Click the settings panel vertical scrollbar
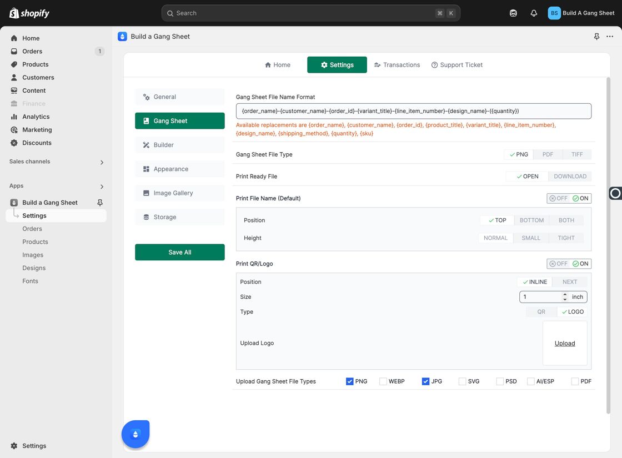The height and width of the screenshot is (458, 622). pos(608,246)
